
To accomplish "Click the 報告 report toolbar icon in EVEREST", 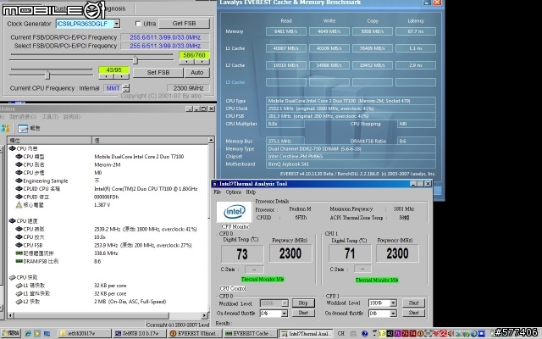I will click(x=23, y=128).
